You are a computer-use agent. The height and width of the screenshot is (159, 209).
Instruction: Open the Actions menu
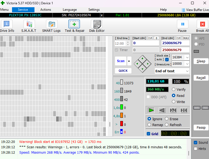click(x=46, y=10)
